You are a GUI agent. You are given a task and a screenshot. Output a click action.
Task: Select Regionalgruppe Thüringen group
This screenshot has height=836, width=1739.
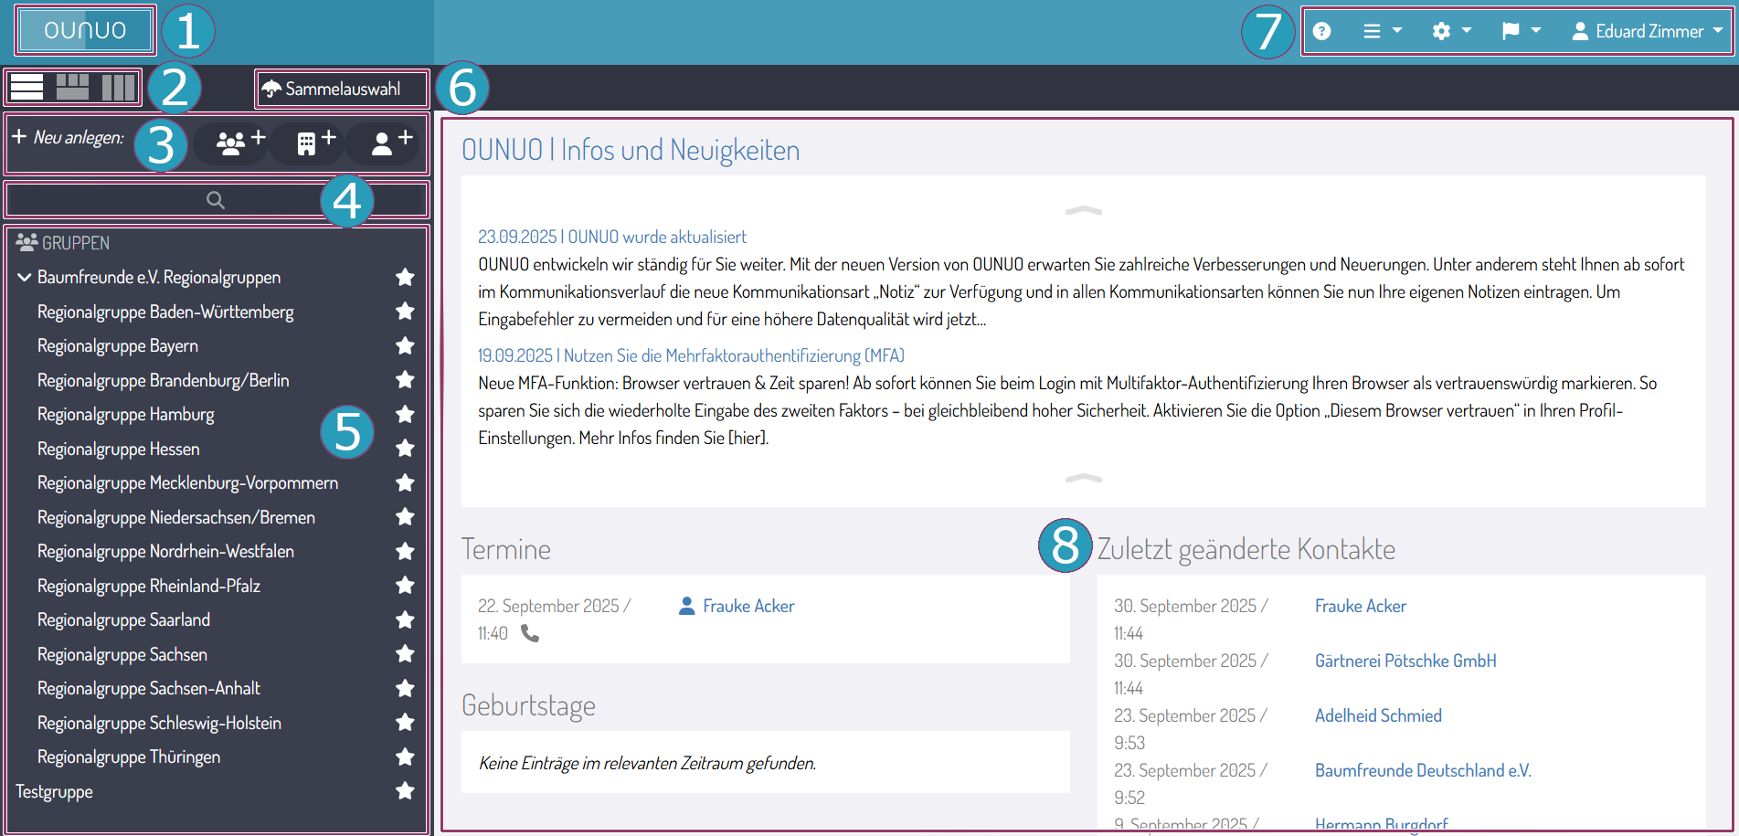tap(129, 757)
